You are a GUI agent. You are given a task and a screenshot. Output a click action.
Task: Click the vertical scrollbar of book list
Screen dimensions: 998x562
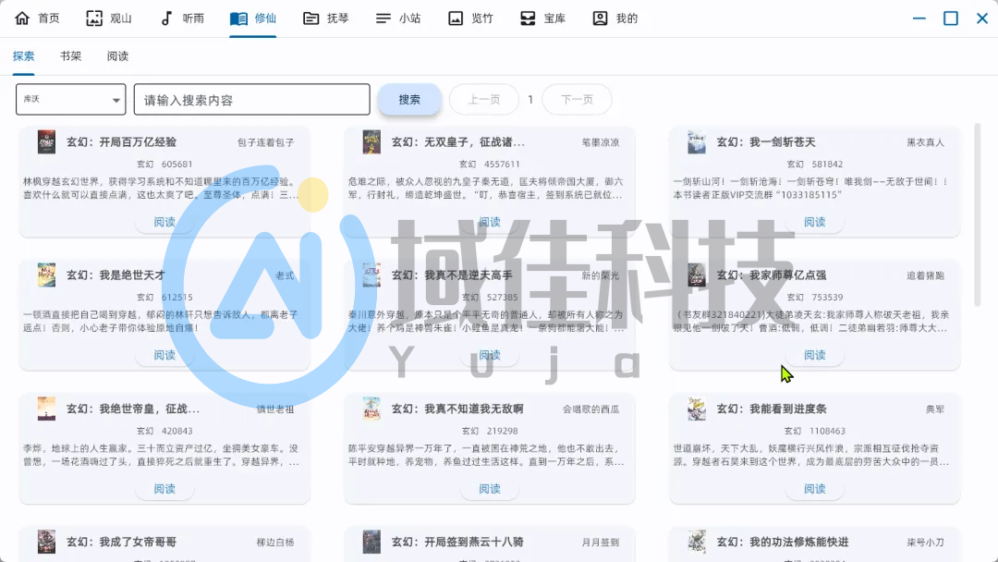pos(978,214)
